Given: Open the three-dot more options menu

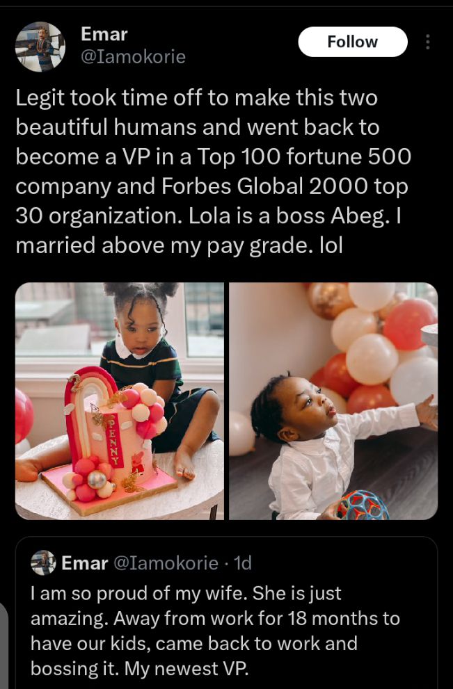Looking at the screenshot, I should point(427,42).
